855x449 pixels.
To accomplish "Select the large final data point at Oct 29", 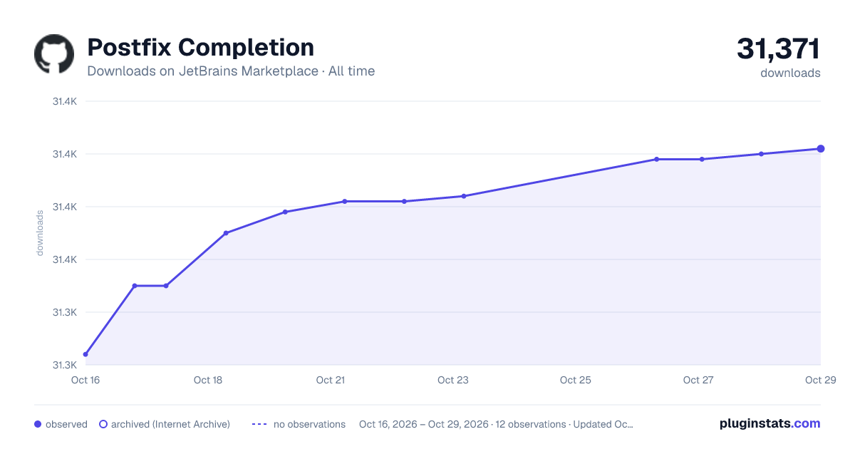I will tap(821, 149).
